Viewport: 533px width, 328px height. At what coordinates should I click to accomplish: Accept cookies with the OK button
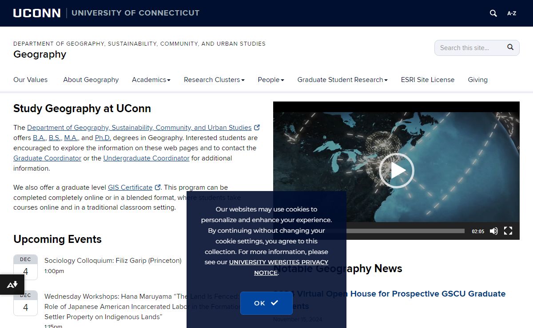point(266,303)
